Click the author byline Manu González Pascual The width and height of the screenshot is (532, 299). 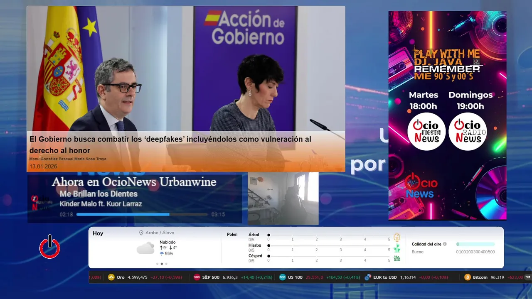(51, 159)
